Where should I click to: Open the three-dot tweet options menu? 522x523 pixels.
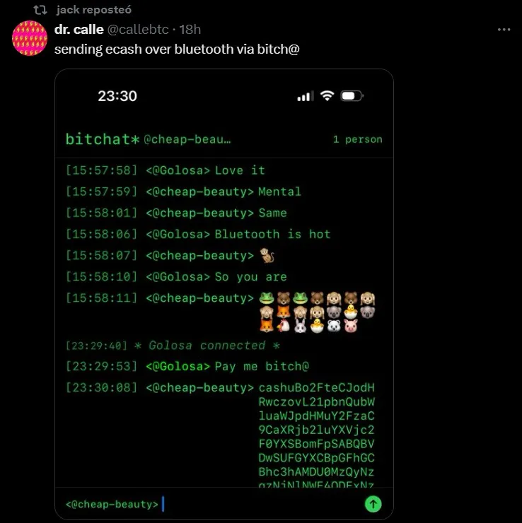[x=504, y=30]
